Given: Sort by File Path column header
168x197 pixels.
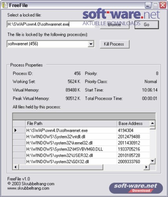Looking at the screenshot, I should pyautogui.click(x=71, y=124).
